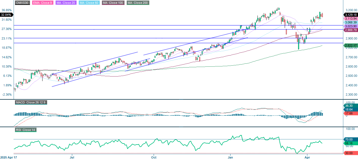
Task: Select the EMA Close 9 legend tag
Action: click(x=43, y=3)
